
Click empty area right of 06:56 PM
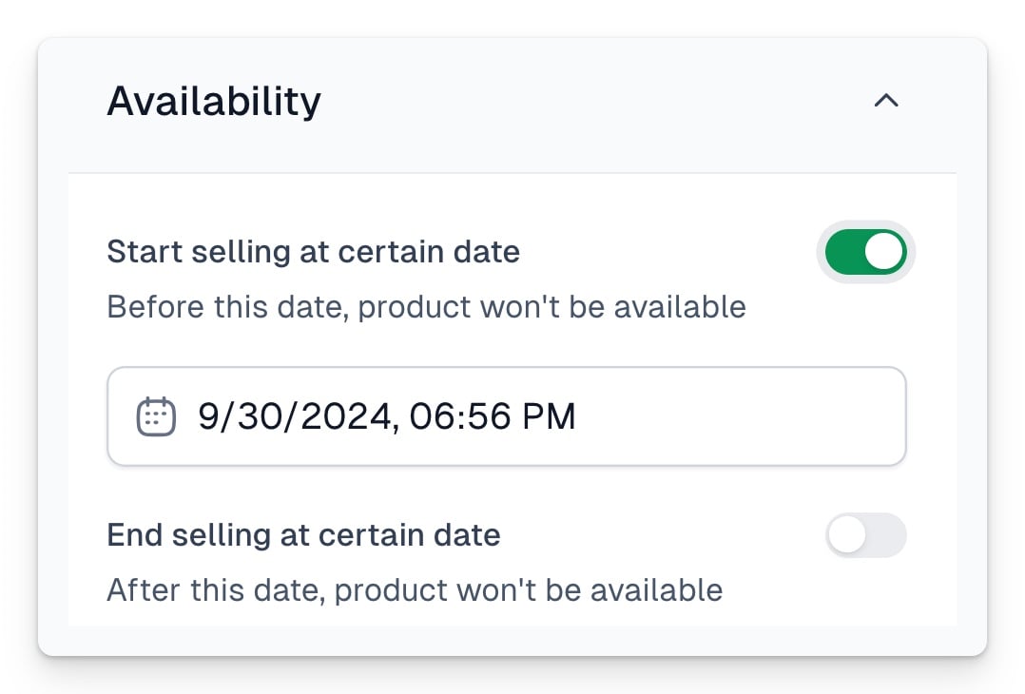pos(739,416)
